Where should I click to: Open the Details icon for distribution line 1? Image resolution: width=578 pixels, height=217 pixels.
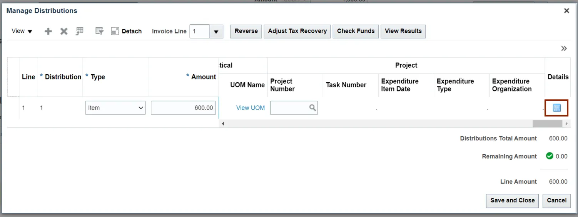(x=556, y=108)
